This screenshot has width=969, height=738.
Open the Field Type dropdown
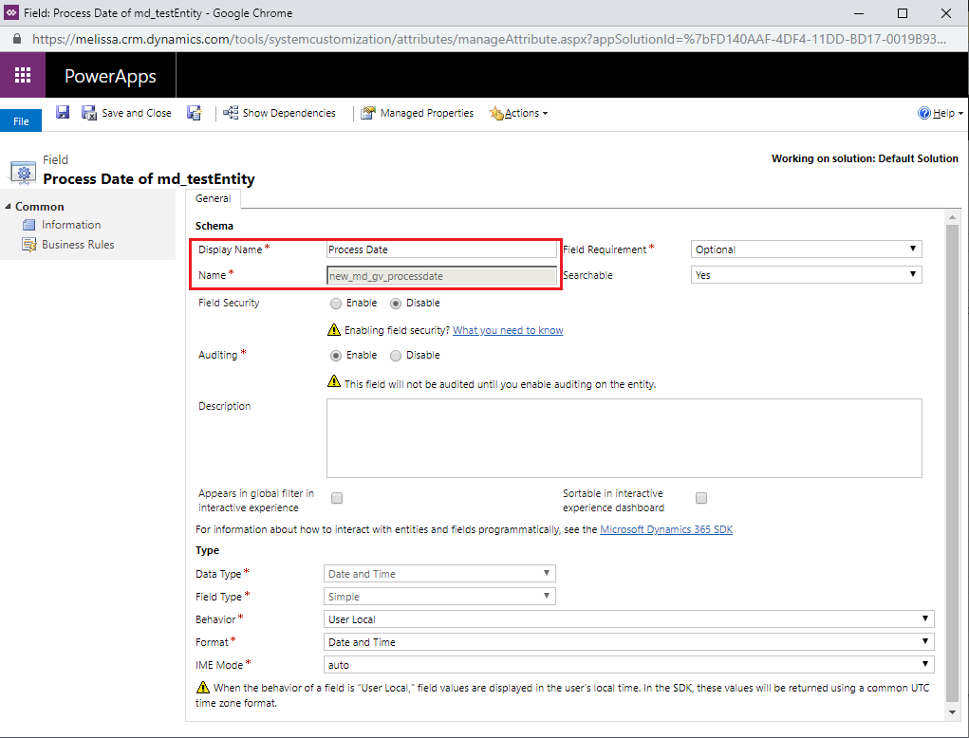(x=439, y=597)
